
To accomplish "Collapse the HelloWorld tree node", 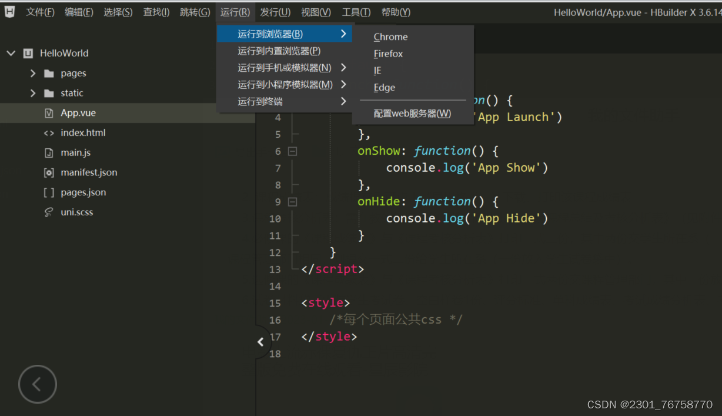I will 11,53.
